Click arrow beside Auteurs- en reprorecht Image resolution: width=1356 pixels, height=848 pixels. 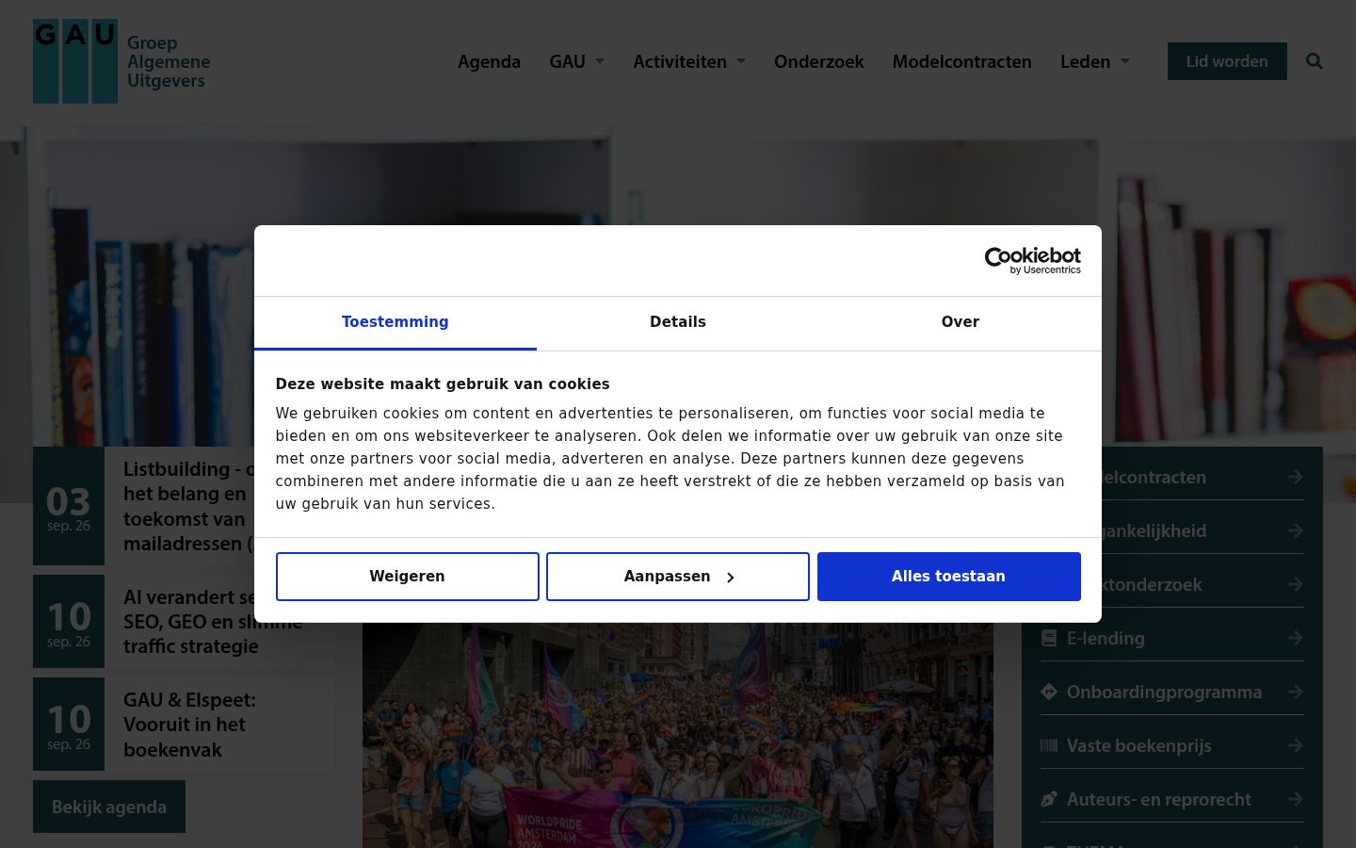1296,799
